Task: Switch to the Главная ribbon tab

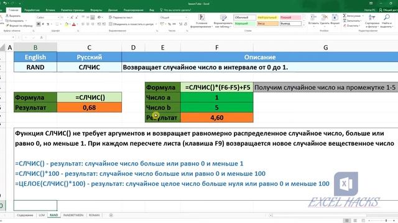Action: (x=14, y=10)
